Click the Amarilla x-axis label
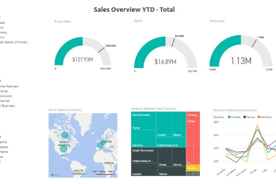 click(221, 172)
